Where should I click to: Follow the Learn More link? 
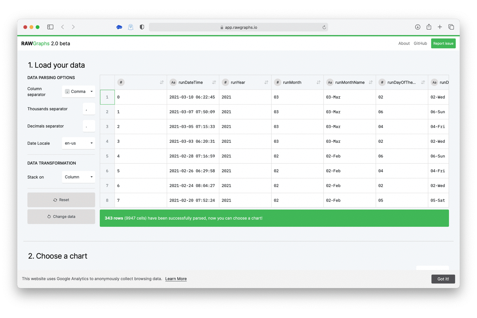pos(176,279)
